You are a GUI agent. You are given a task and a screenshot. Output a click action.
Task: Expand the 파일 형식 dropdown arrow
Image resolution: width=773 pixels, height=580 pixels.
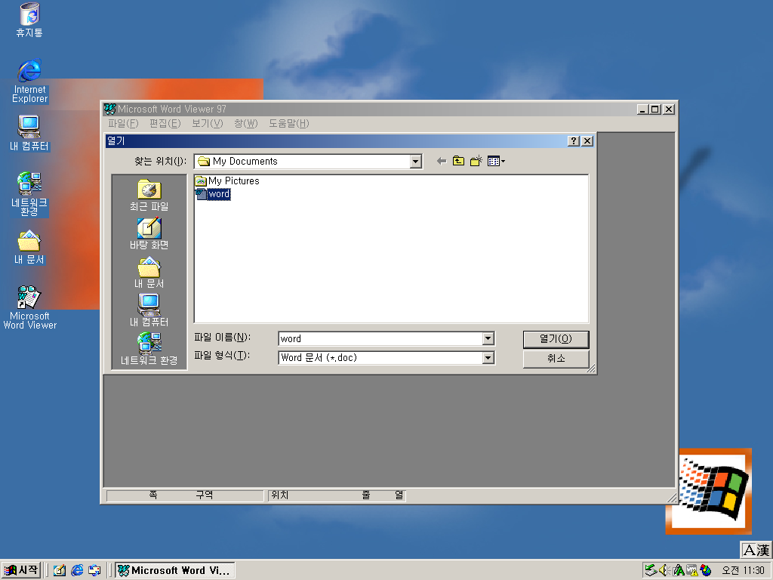click(488, 357)
